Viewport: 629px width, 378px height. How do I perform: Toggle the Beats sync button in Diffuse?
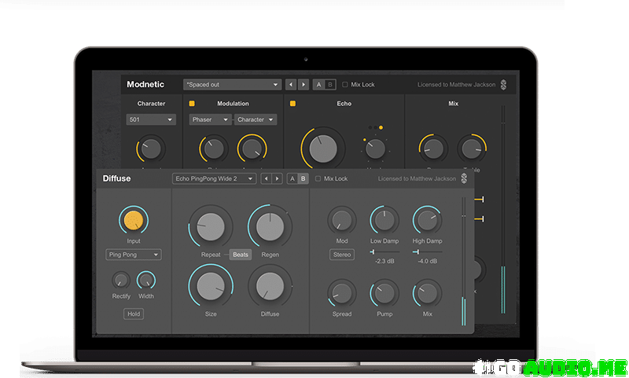click(x=241, y=255)
